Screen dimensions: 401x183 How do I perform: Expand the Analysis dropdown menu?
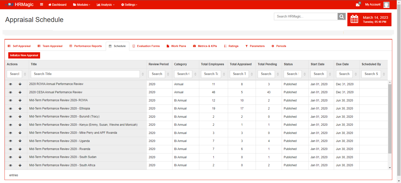[106, 5]
